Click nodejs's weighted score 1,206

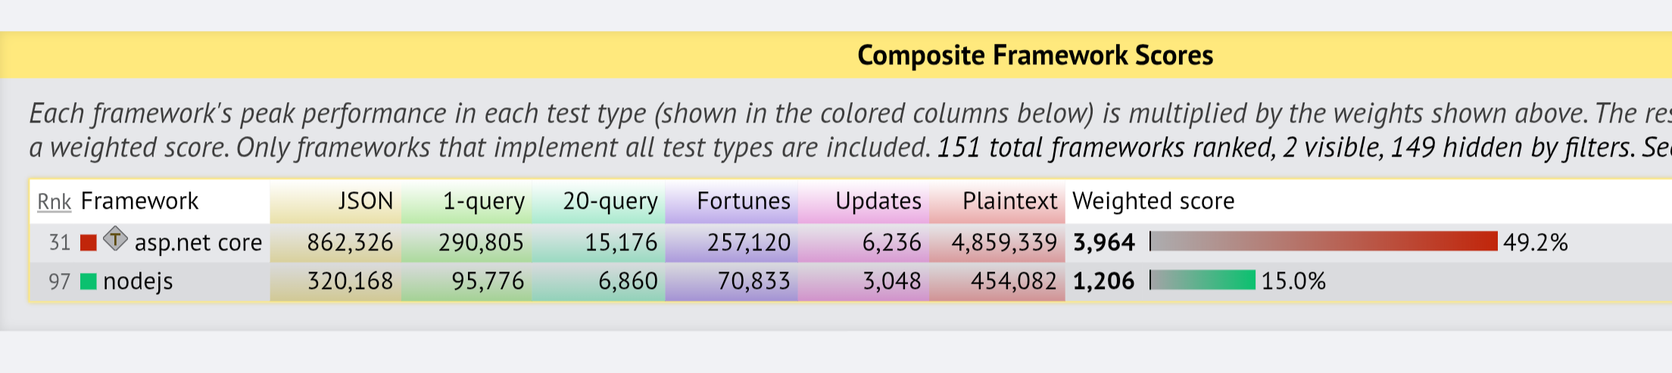[x=1104, y=281]
